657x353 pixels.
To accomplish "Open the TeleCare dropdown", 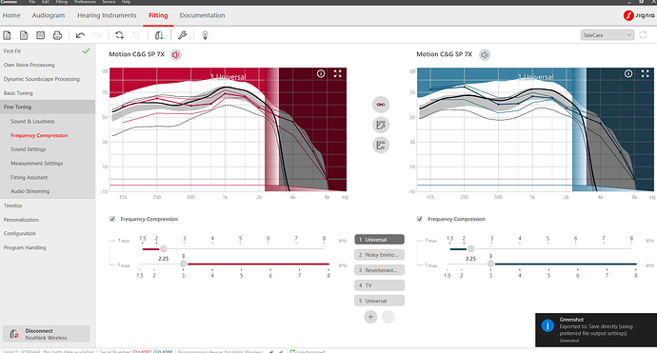I will tap(607, 35).
